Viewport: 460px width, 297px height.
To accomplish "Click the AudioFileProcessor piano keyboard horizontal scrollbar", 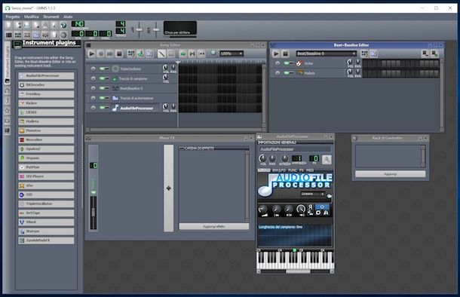I will click(x=295, y=271).
